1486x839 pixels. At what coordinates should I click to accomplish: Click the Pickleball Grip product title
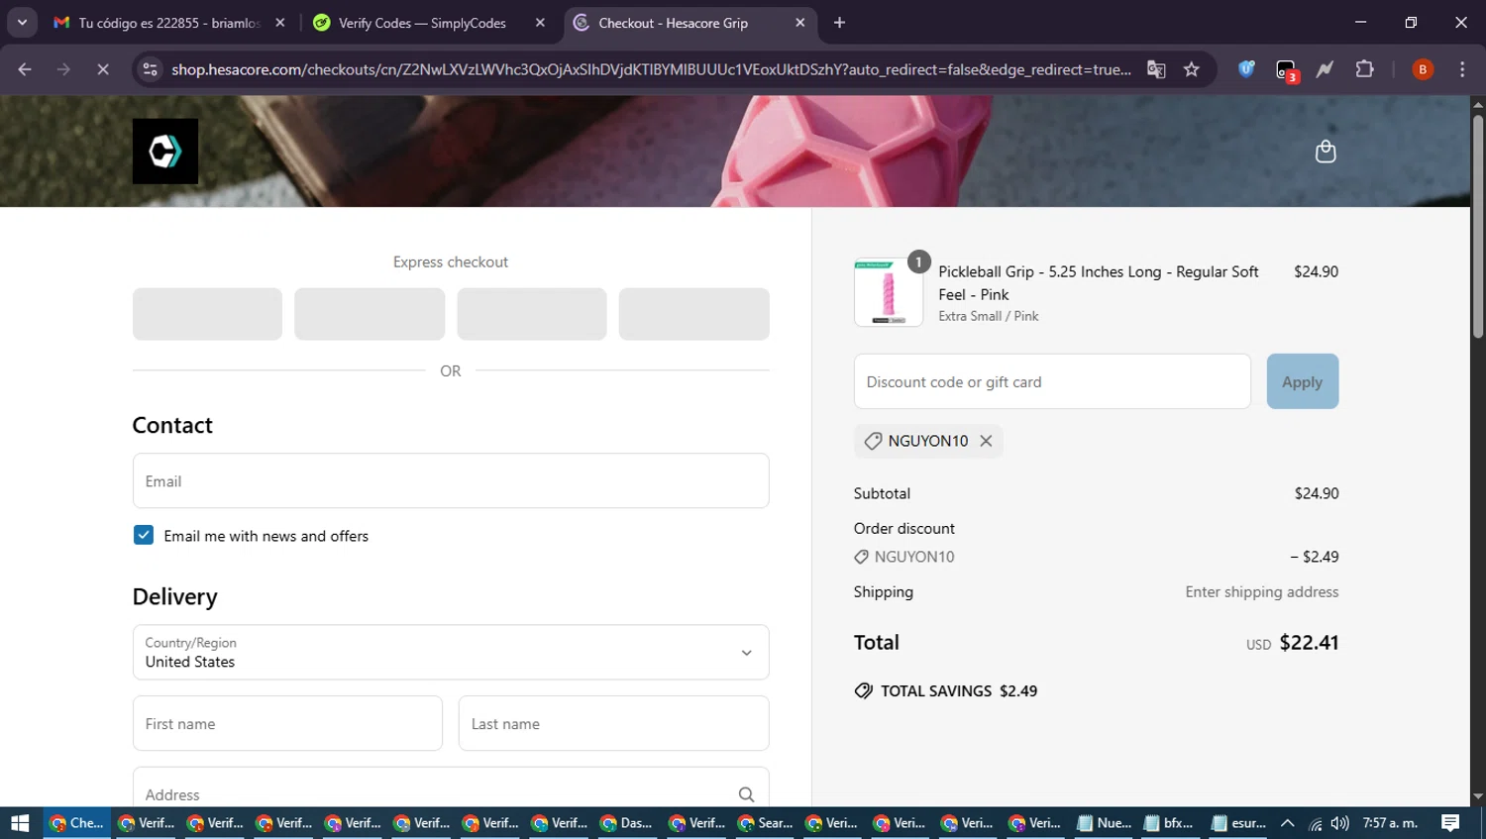click(x=1099, y=283)
